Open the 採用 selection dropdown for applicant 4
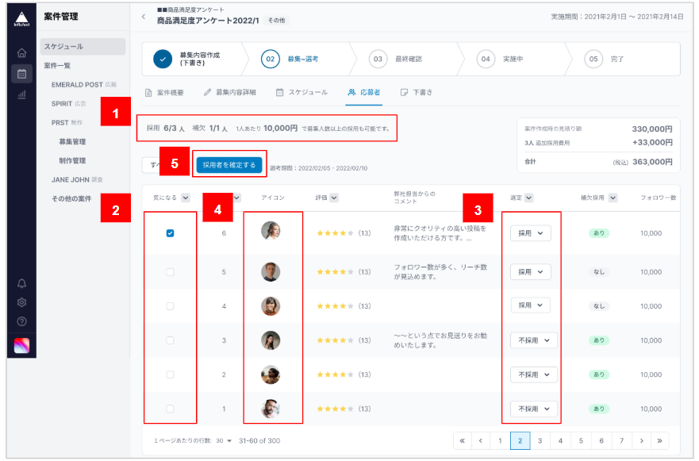This screenshot has width=699, height=461. coord(531,305)
